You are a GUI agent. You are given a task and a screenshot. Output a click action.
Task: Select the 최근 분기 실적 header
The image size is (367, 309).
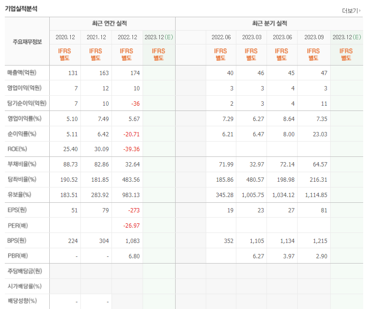tap(269, 23)
